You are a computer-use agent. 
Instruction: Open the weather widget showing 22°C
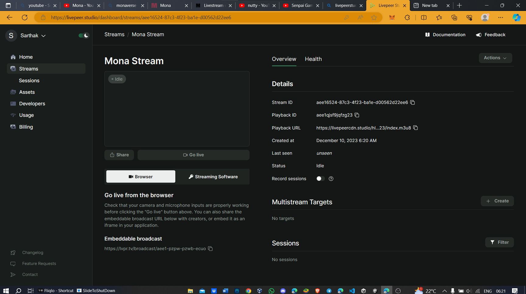point(426,291)
